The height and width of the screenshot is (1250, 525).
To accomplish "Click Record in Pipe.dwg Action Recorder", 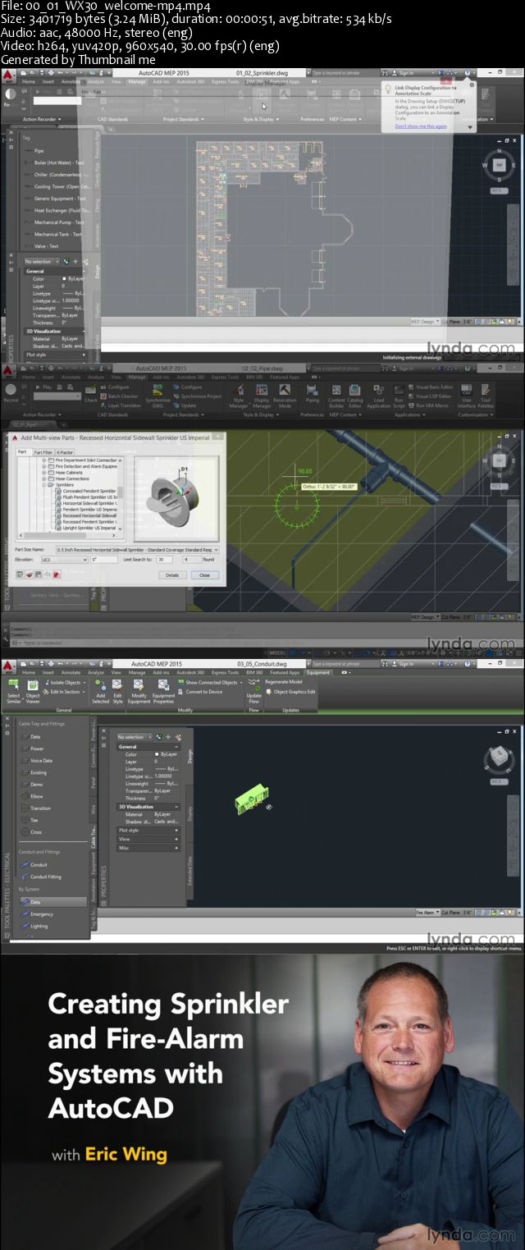I will click(11, 391).
